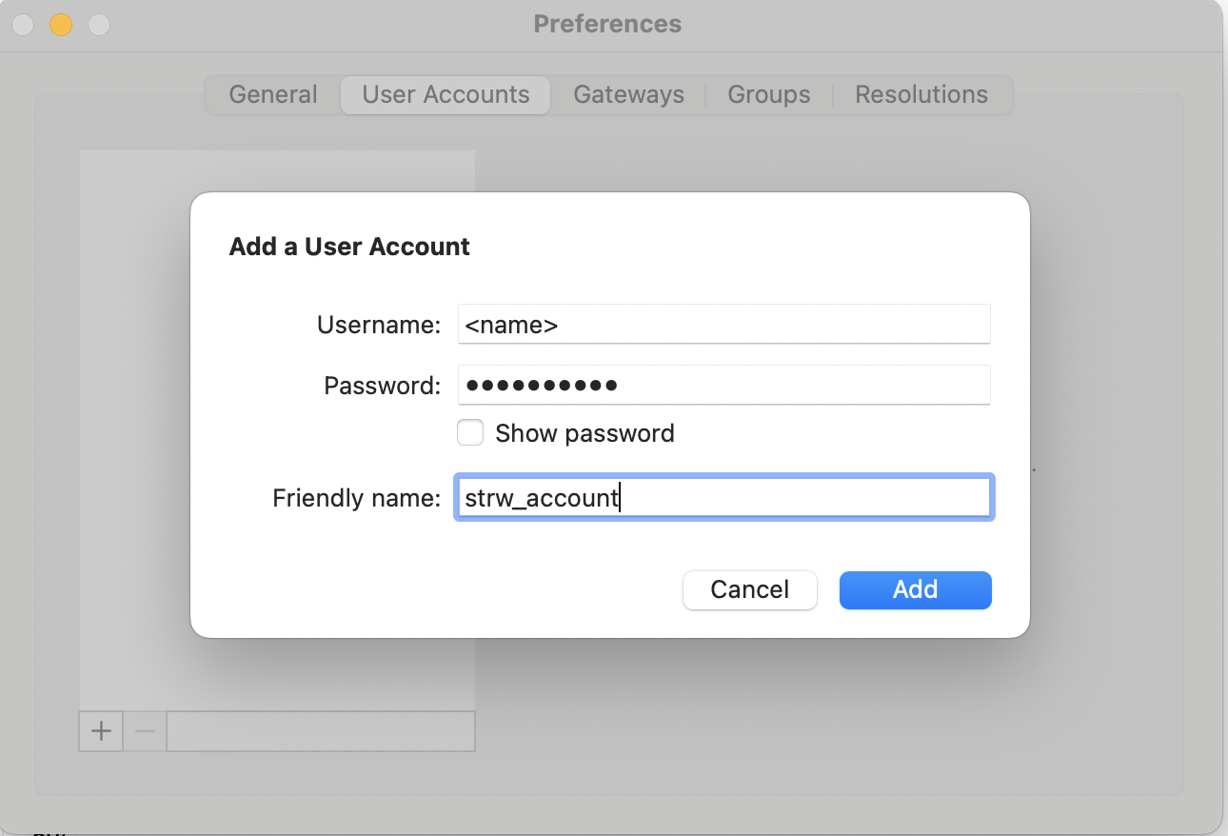Viewport: 1228px width, 836px height.
Task: Click the minus button to remove account
Action: (x=145, y=731)
